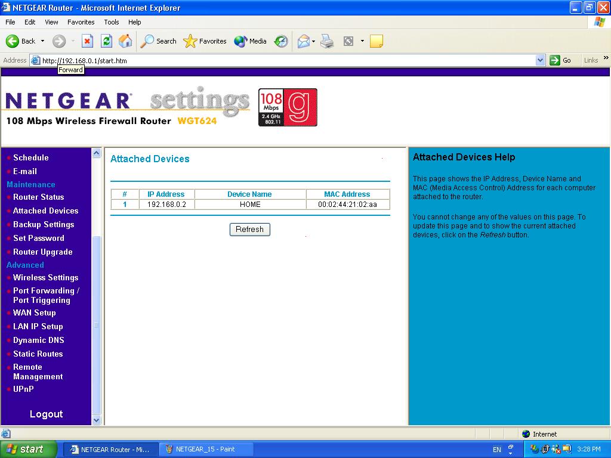This screenshot has width=611, height=458.
Task: Open Wireless Settings under Advanced
Action: pos(45,278)
